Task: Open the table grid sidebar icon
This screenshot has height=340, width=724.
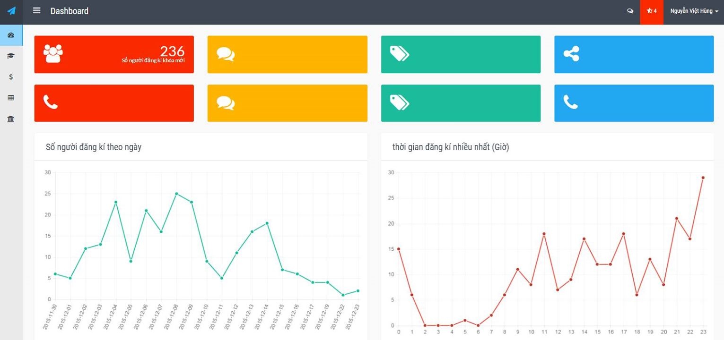Action: click(11, 98)
